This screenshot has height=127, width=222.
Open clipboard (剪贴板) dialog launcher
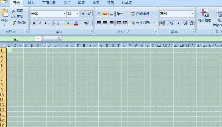26,31
